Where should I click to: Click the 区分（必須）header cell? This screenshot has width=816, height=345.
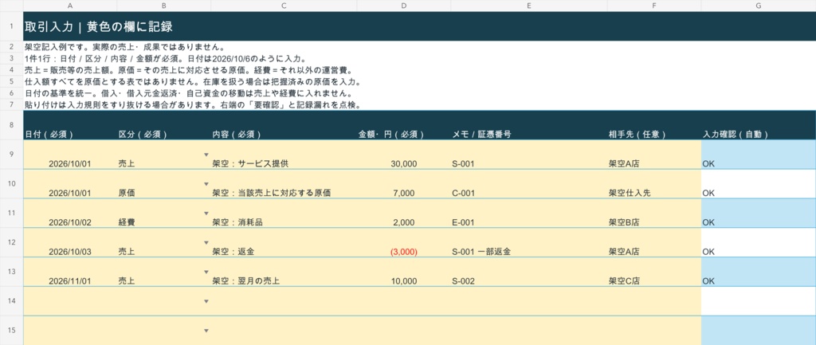[x=164, y=125]
